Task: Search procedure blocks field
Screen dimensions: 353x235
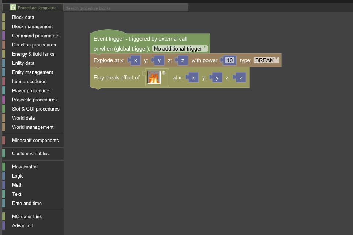Action: coord(126,8)
